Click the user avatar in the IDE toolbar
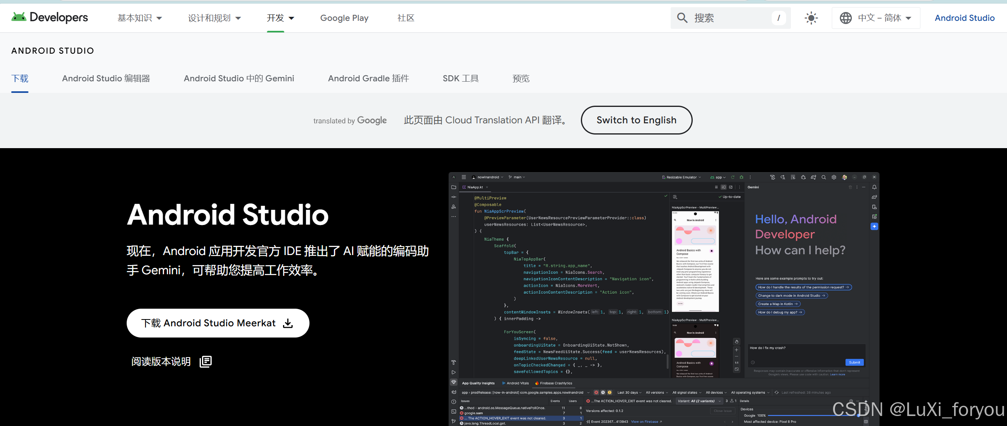Image resolution: width=1007 pixels, height=426 pixels. click(844, 177)
